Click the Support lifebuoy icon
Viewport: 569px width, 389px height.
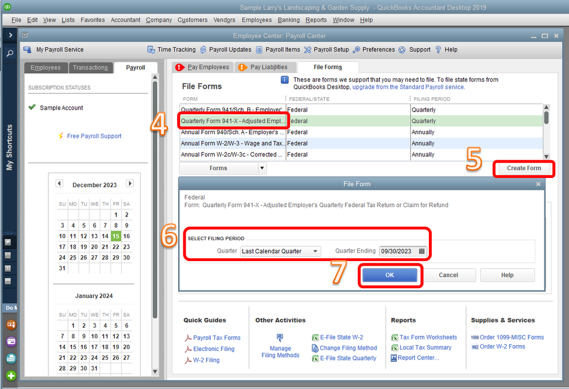coord(402,49)
